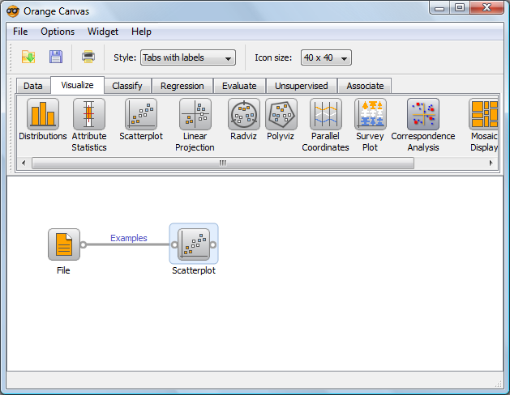510x395 pixels.
Task: Close the Orange Canvas window
Action: click(487, 8)
